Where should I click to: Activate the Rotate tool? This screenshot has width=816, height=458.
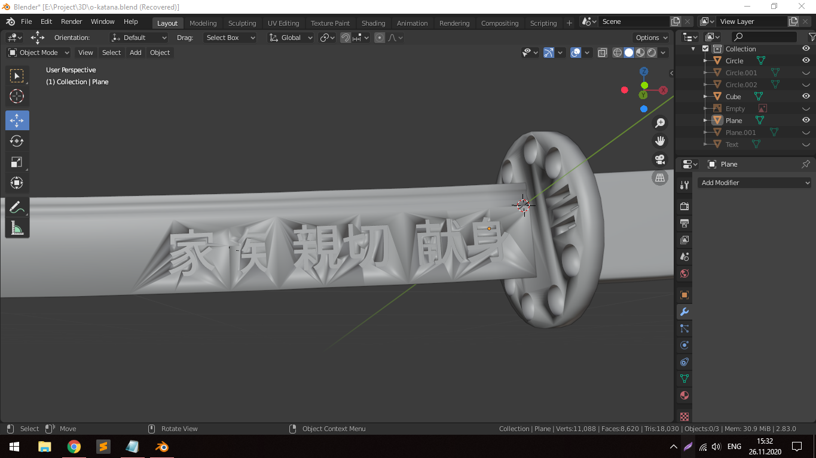(x=17, y=141)
